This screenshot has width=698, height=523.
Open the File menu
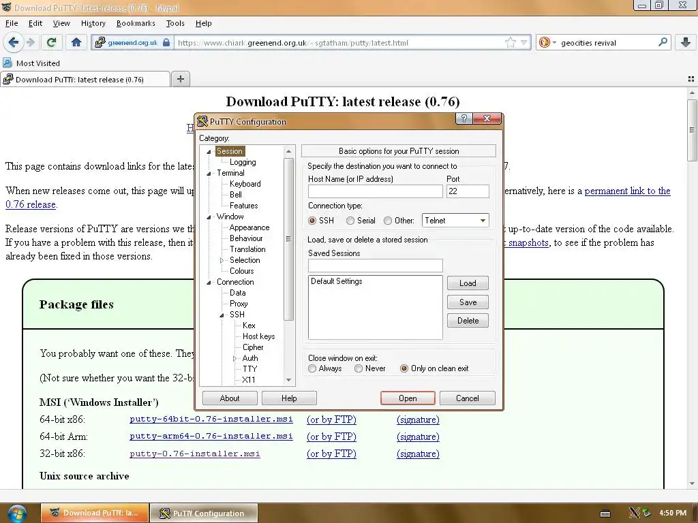(12, 23)
